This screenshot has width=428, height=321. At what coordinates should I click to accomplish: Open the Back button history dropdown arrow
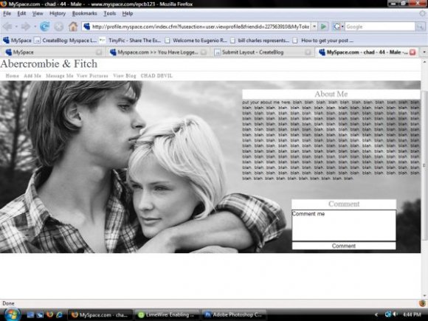pos(16,27)
